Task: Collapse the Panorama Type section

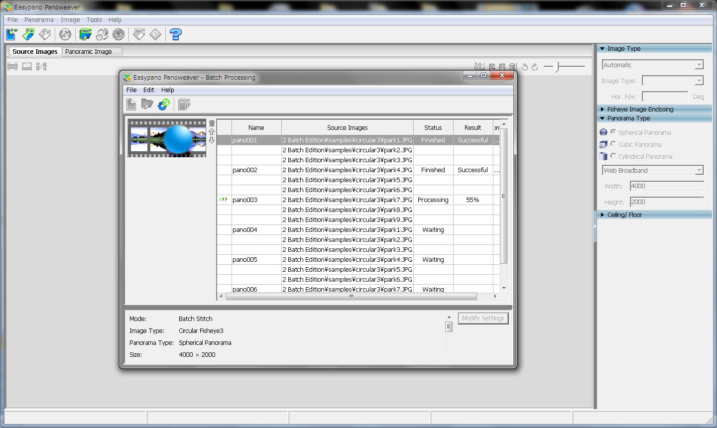Action: tap(602, 118)
